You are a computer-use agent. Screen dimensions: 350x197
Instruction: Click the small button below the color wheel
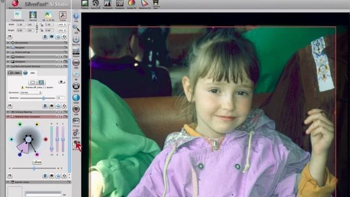coord(37,162)
